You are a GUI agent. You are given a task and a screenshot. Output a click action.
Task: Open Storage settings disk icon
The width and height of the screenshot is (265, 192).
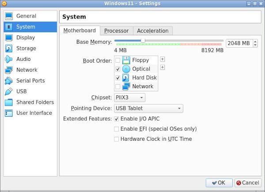9,49
